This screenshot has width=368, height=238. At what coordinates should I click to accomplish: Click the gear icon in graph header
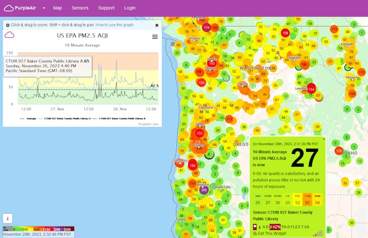[8, 25]
